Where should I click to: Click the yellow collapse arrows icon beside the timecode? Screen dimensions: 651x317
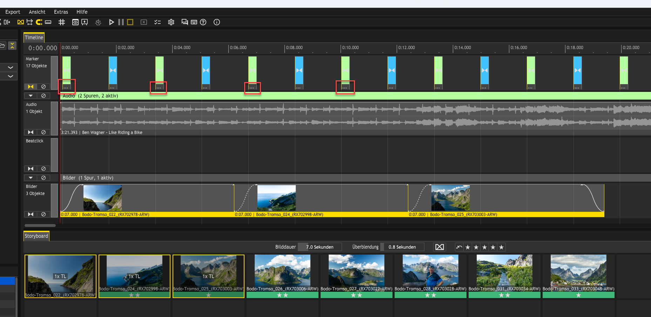(x=12, y=46)
